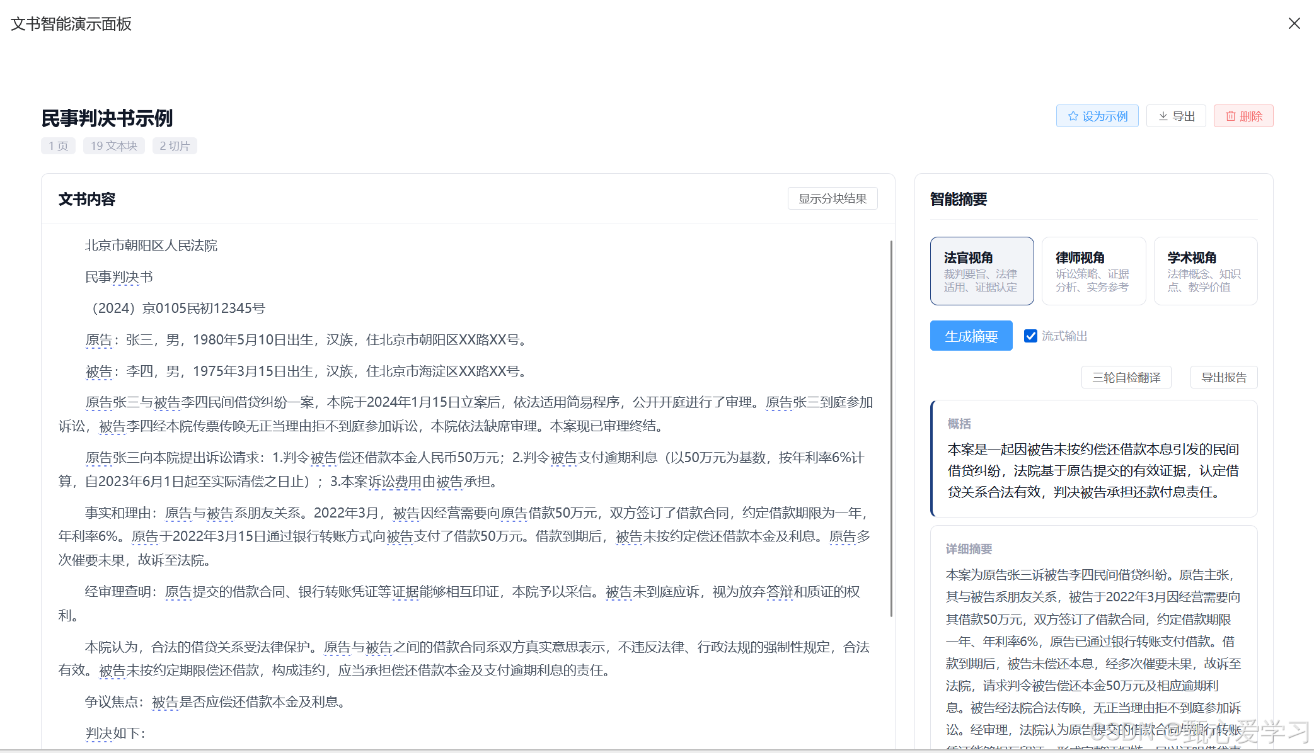Click the star icon on 设为示例
Viewport: 1314px width, 753px height.
1073,116
